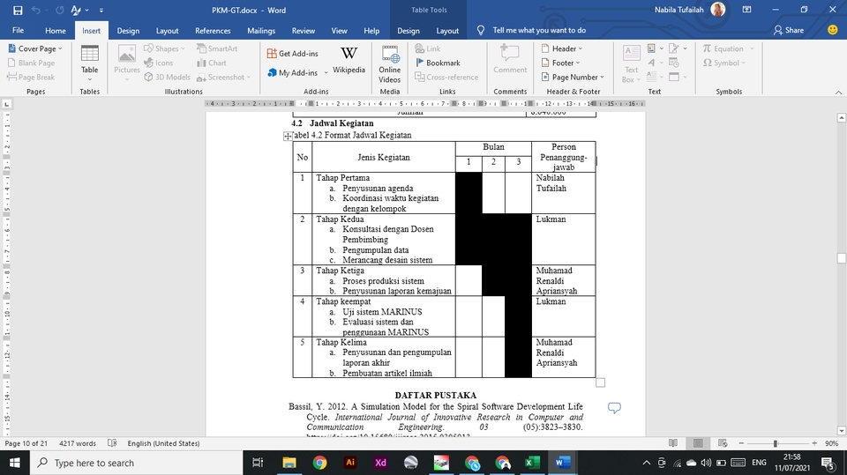Open Excel from the taskbar
847x475 pixels.
[532, 463]
